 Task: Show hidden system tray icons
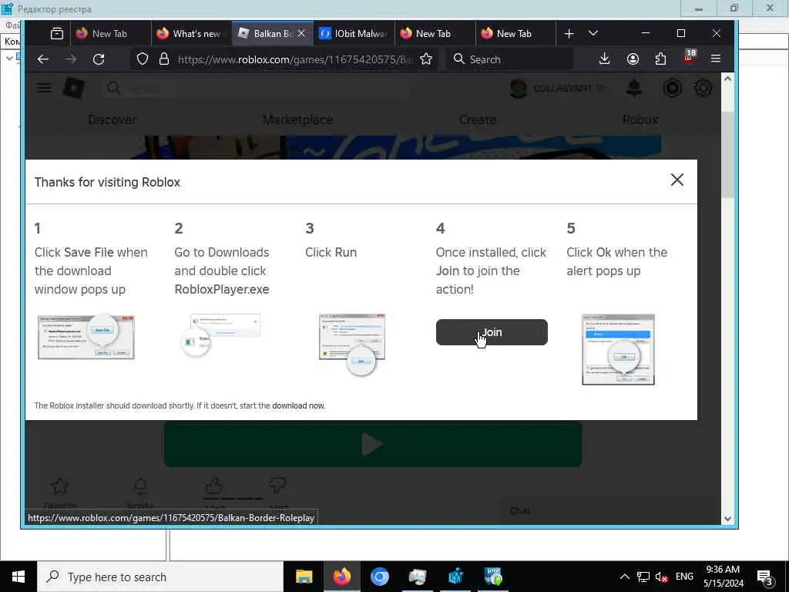click(x=624, y=577)
